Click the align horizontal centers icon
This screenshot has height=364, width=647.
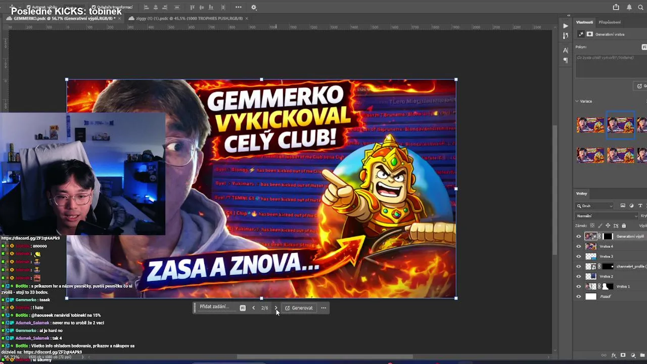click(156, 7)
